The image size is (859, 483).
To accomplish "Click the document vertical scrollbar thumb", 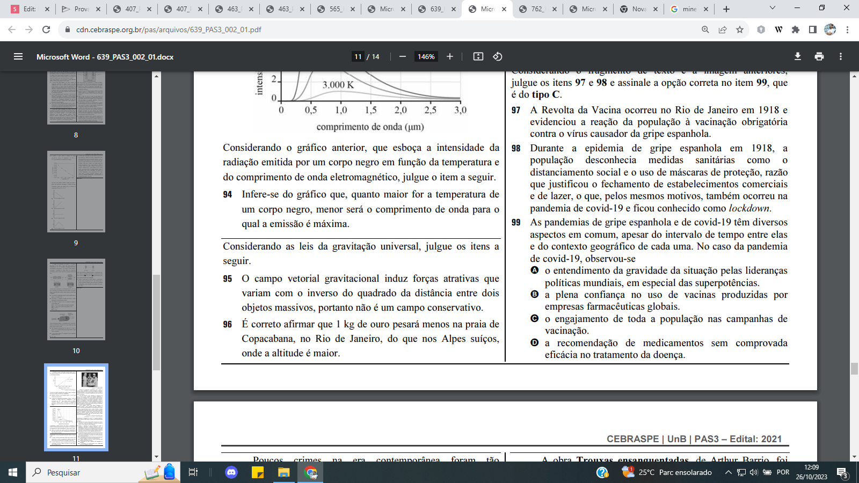I will pos(854,369).
